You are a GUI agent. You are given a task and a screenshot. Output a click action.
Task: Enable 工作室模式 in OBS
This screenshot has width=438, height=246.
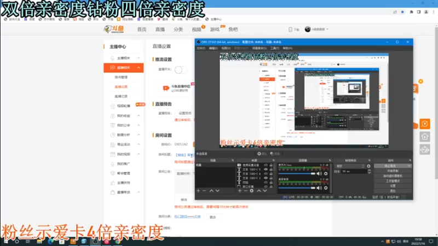pos(393,181)
